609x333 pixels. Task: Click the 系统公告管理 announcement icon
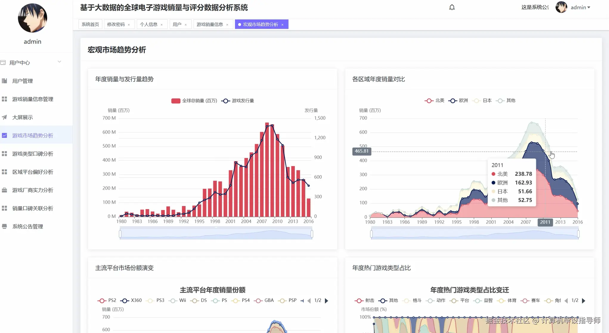4,226
